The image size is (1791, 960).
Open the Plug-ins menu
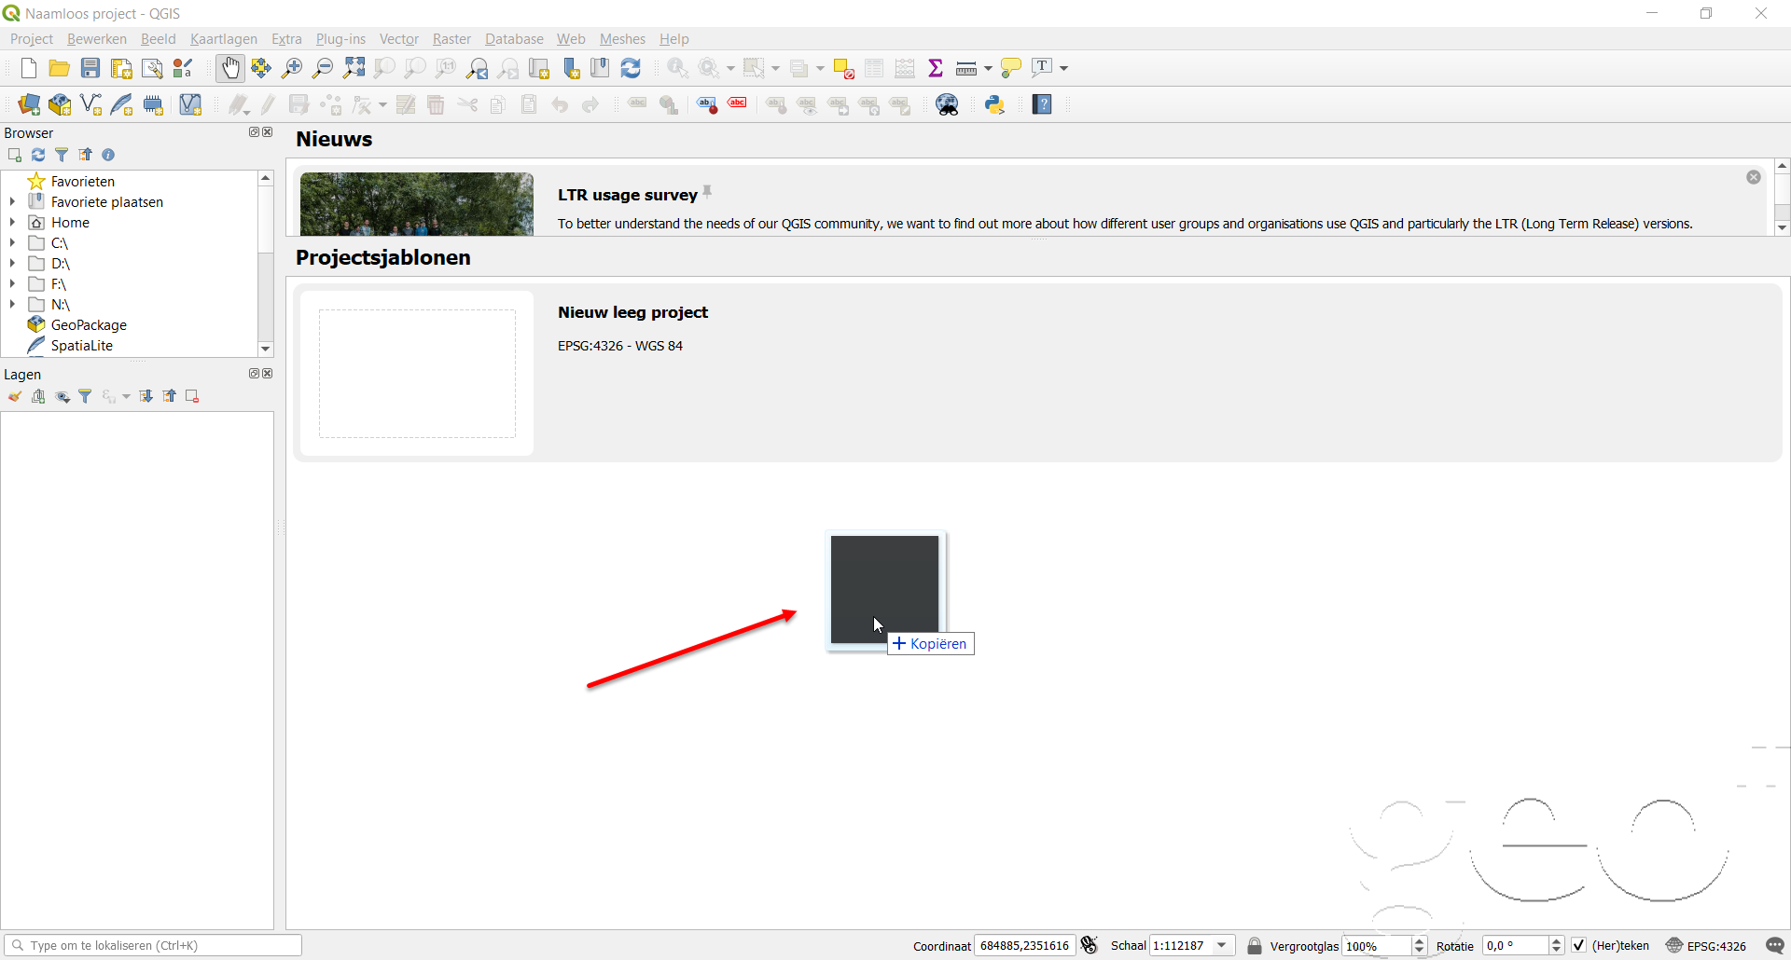(x=340, y=38)
